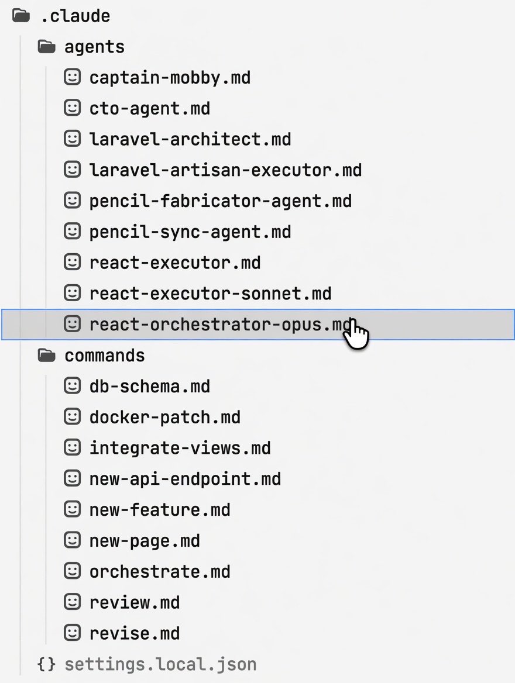Click the smiley icon for pencil-sync-agent.md

point(73,232)
